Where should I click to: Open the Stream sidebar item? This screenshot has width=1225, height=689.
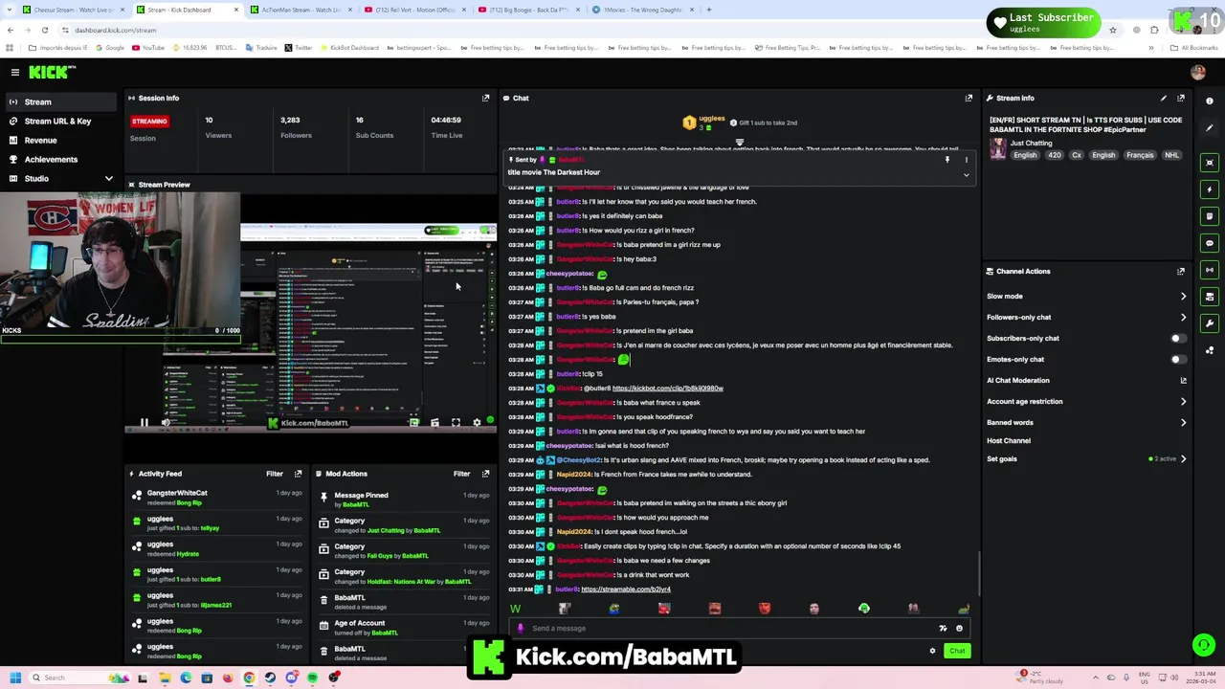pyautogui.click(x=62, y=101)
